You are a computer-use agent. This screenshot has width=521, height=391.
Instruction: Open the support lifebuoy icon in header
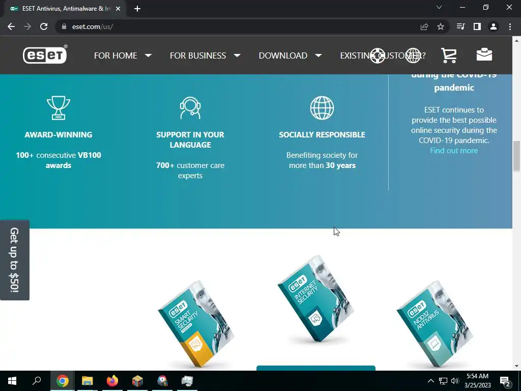[x=377, y=55]
